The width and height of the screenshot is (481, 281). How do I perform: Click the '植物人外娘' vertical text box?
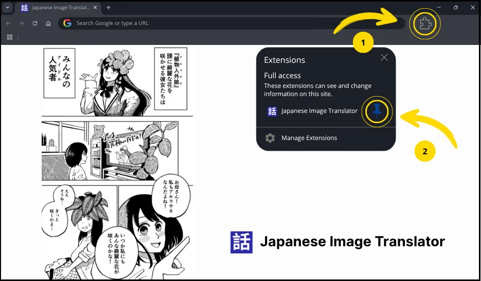coord(170,79)
